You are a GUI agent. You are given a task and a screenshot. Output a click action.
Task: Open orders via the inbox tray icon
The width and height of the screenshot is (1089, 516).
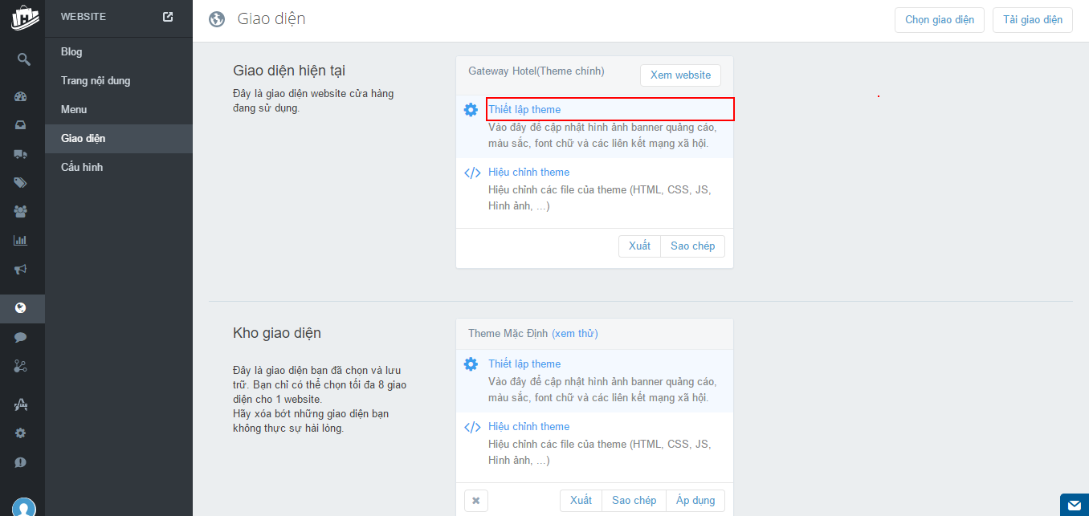coord(21,125)
